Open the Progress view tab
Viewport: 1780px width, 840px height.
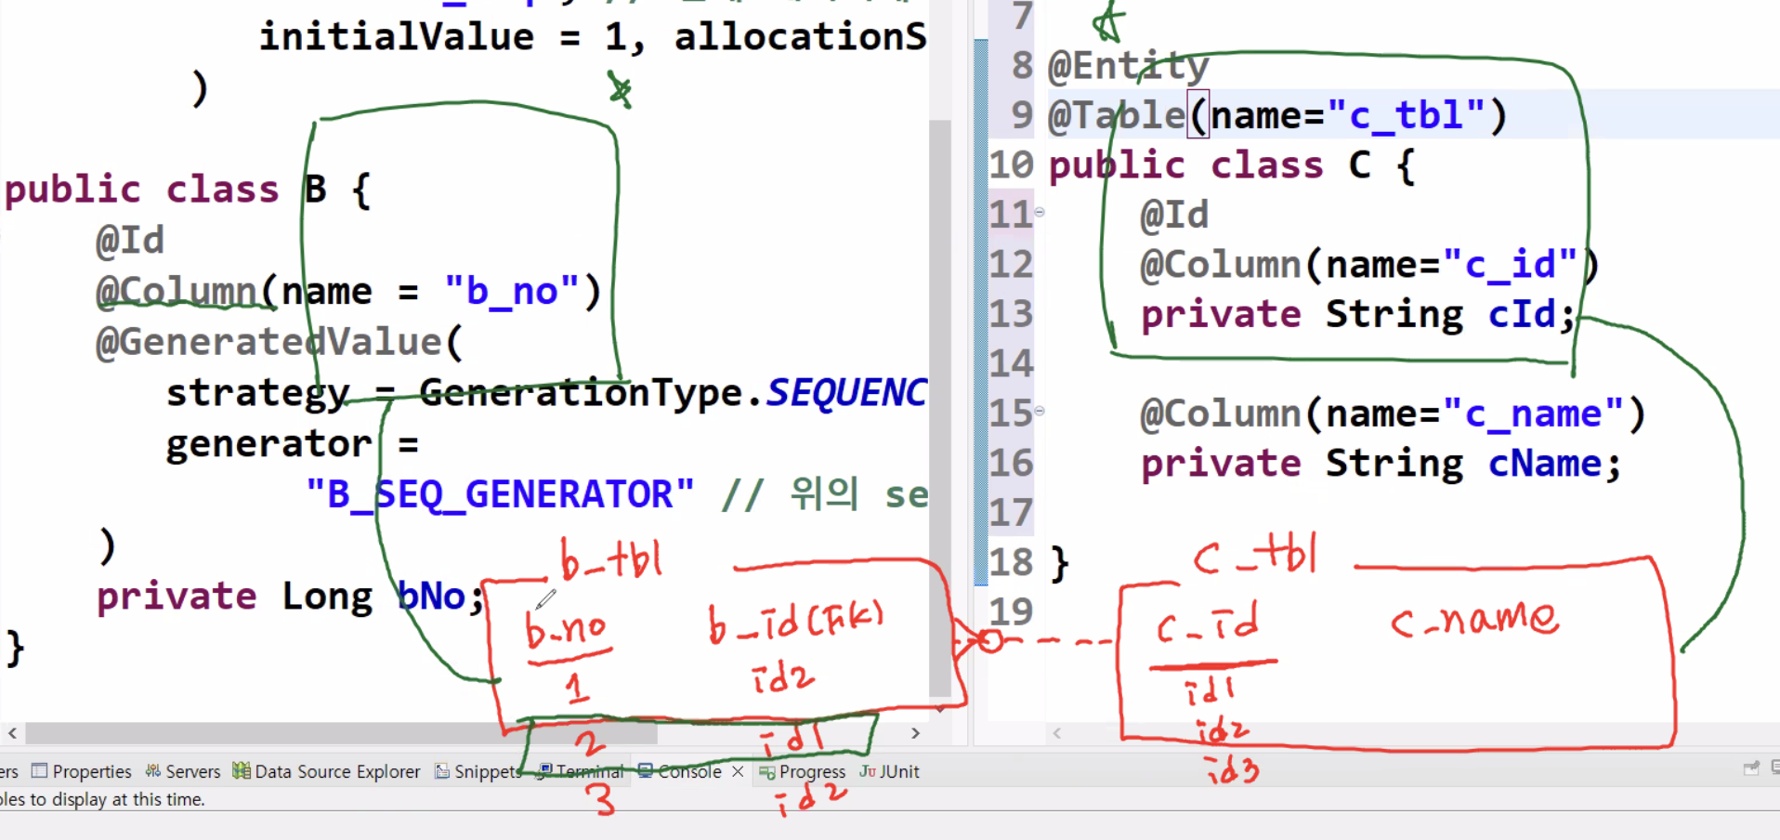point(803,771)
